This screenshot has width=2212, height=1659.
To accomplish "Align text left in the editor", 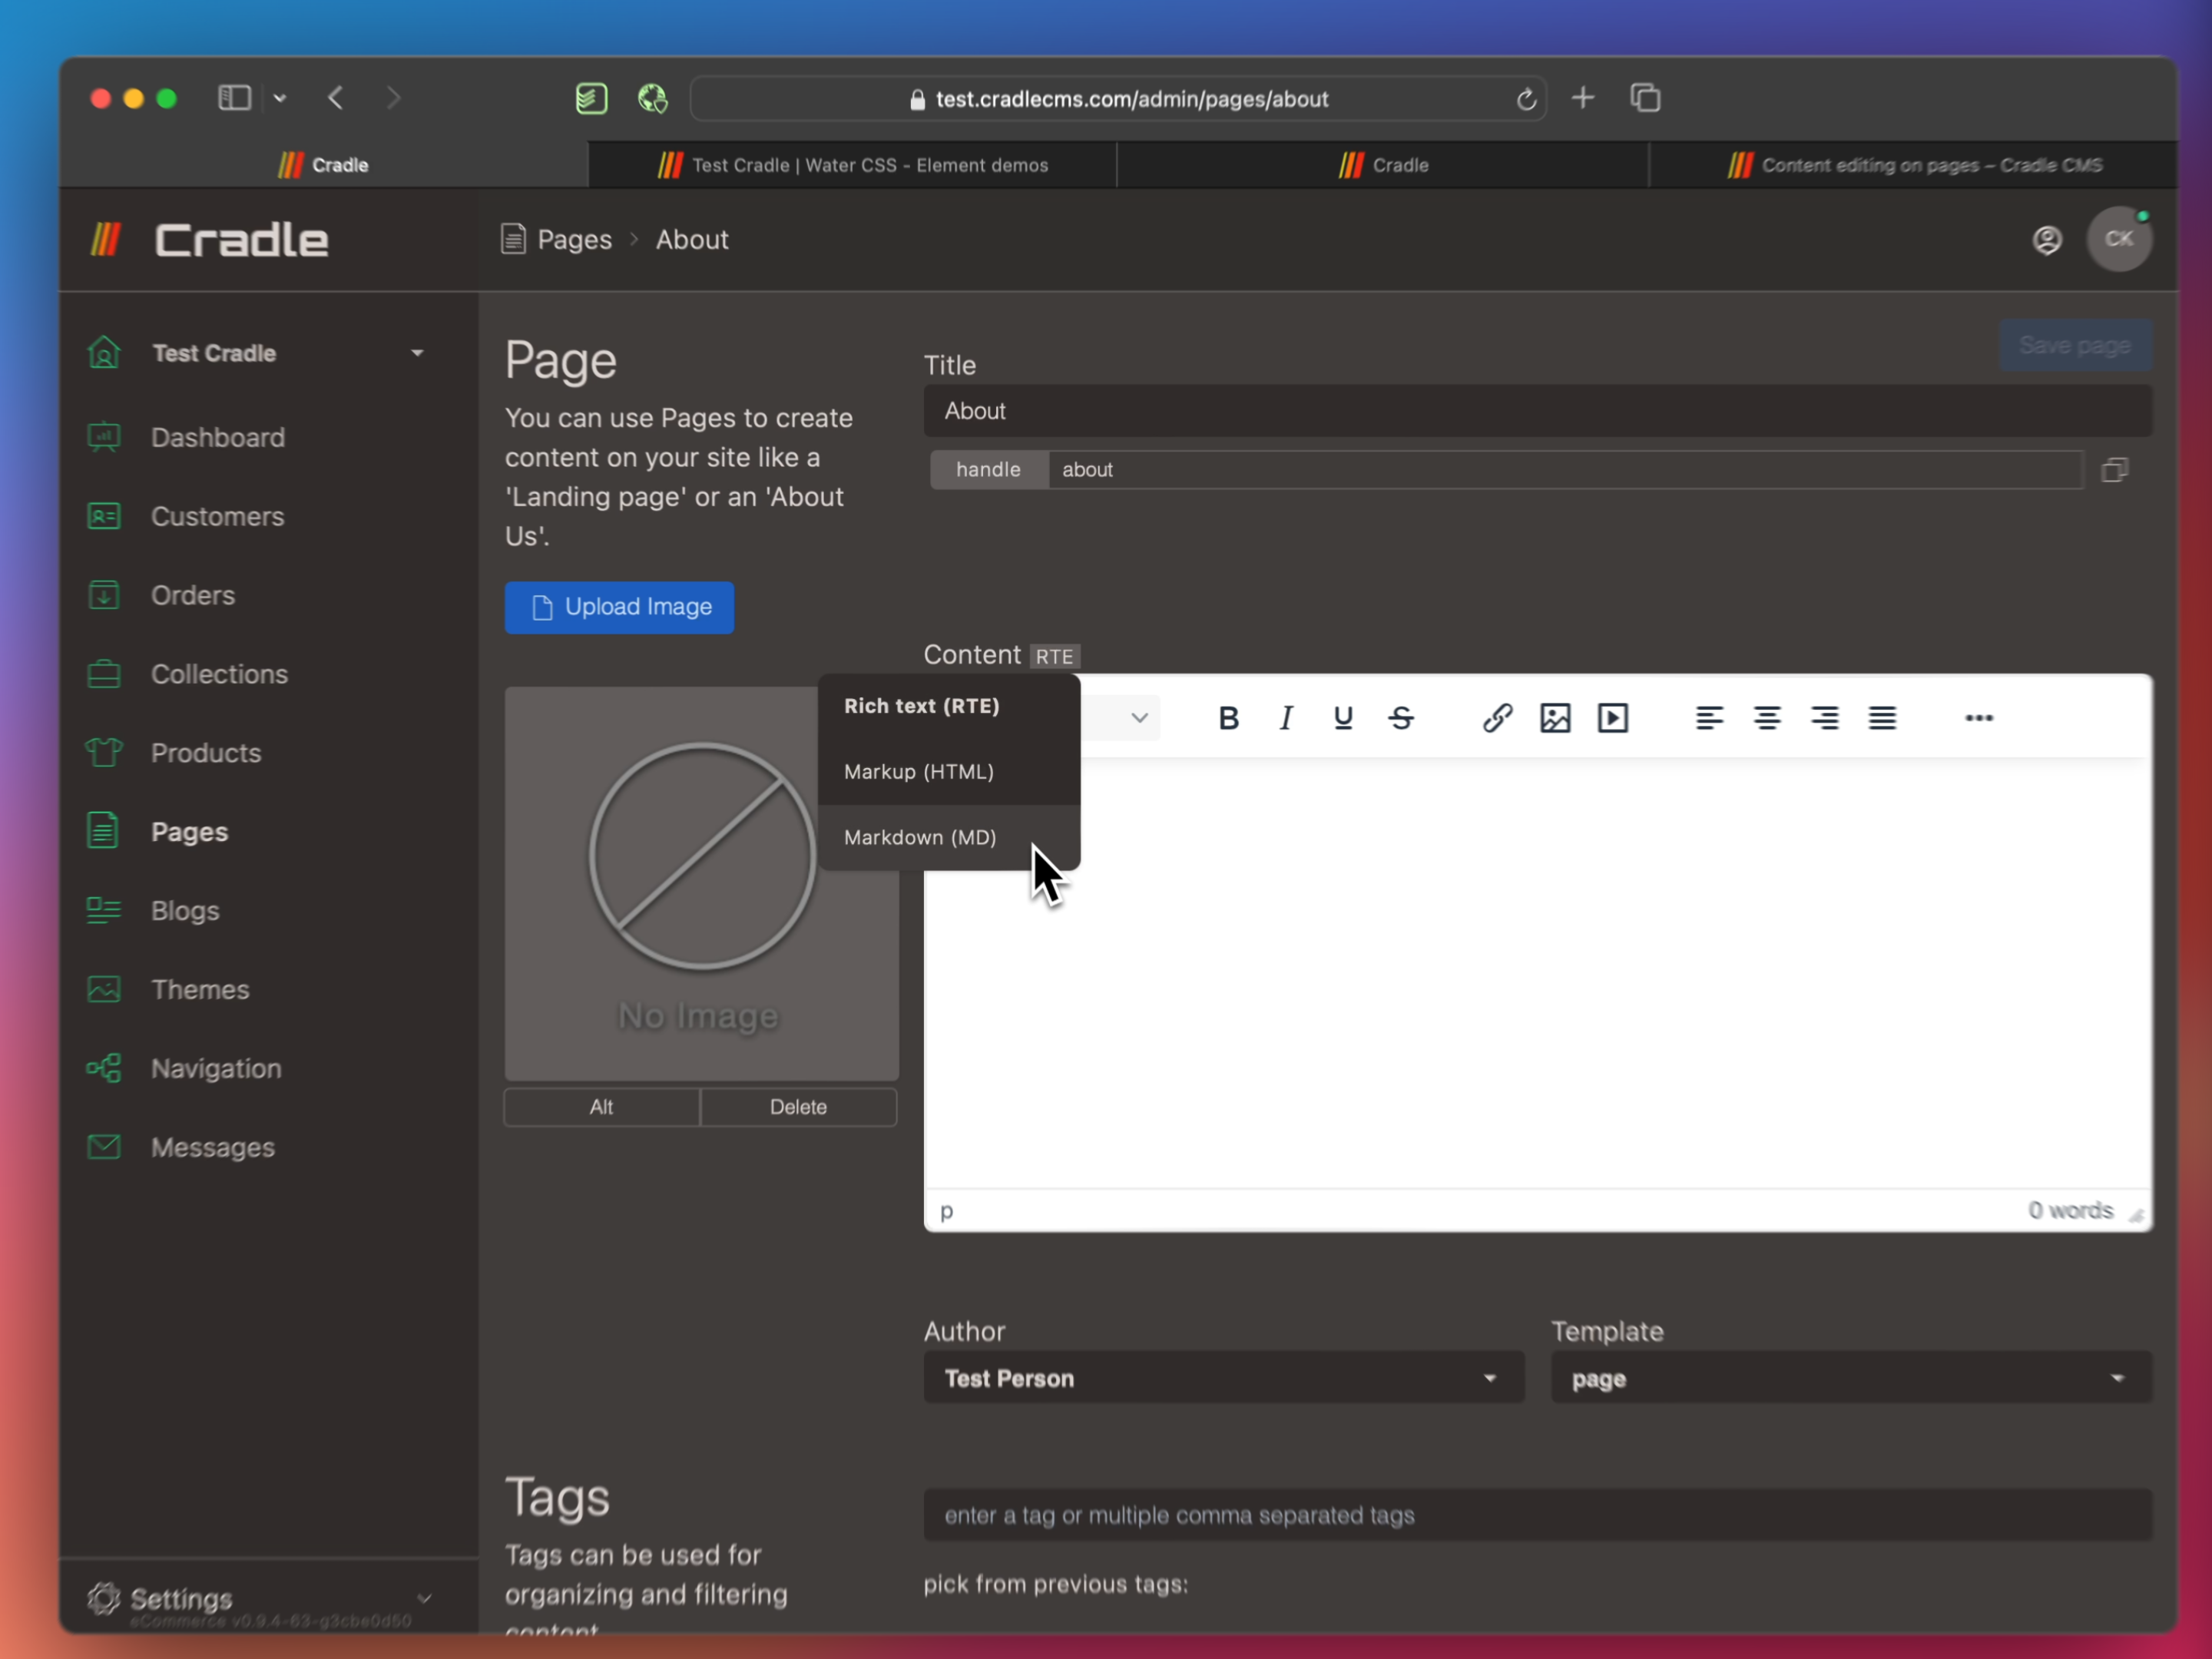I will pyautogui.click(x=1709, y=718).
